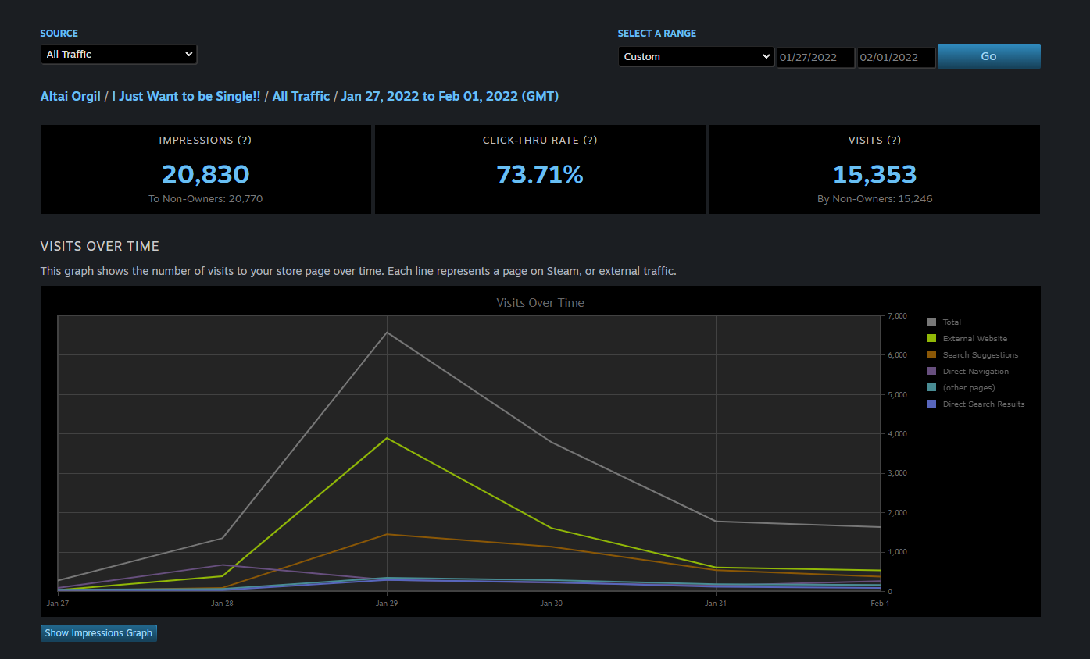Click the 'Jan 28' x-axis label
This screenshot has width=1090, height=659.
[x=223, y=604]
